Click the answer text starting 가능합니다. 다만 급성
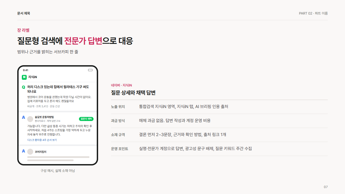The height and width of the screenshot is (194, 345). pyautogui.click(x=60, y=130)
